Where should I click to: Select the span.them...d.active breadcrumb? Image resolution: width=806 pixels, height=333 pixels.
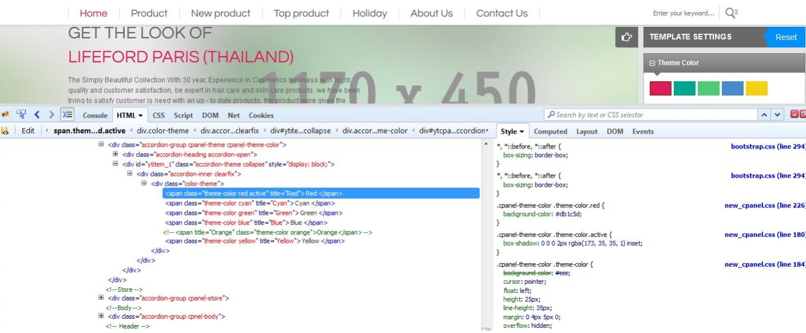[89, 131]
